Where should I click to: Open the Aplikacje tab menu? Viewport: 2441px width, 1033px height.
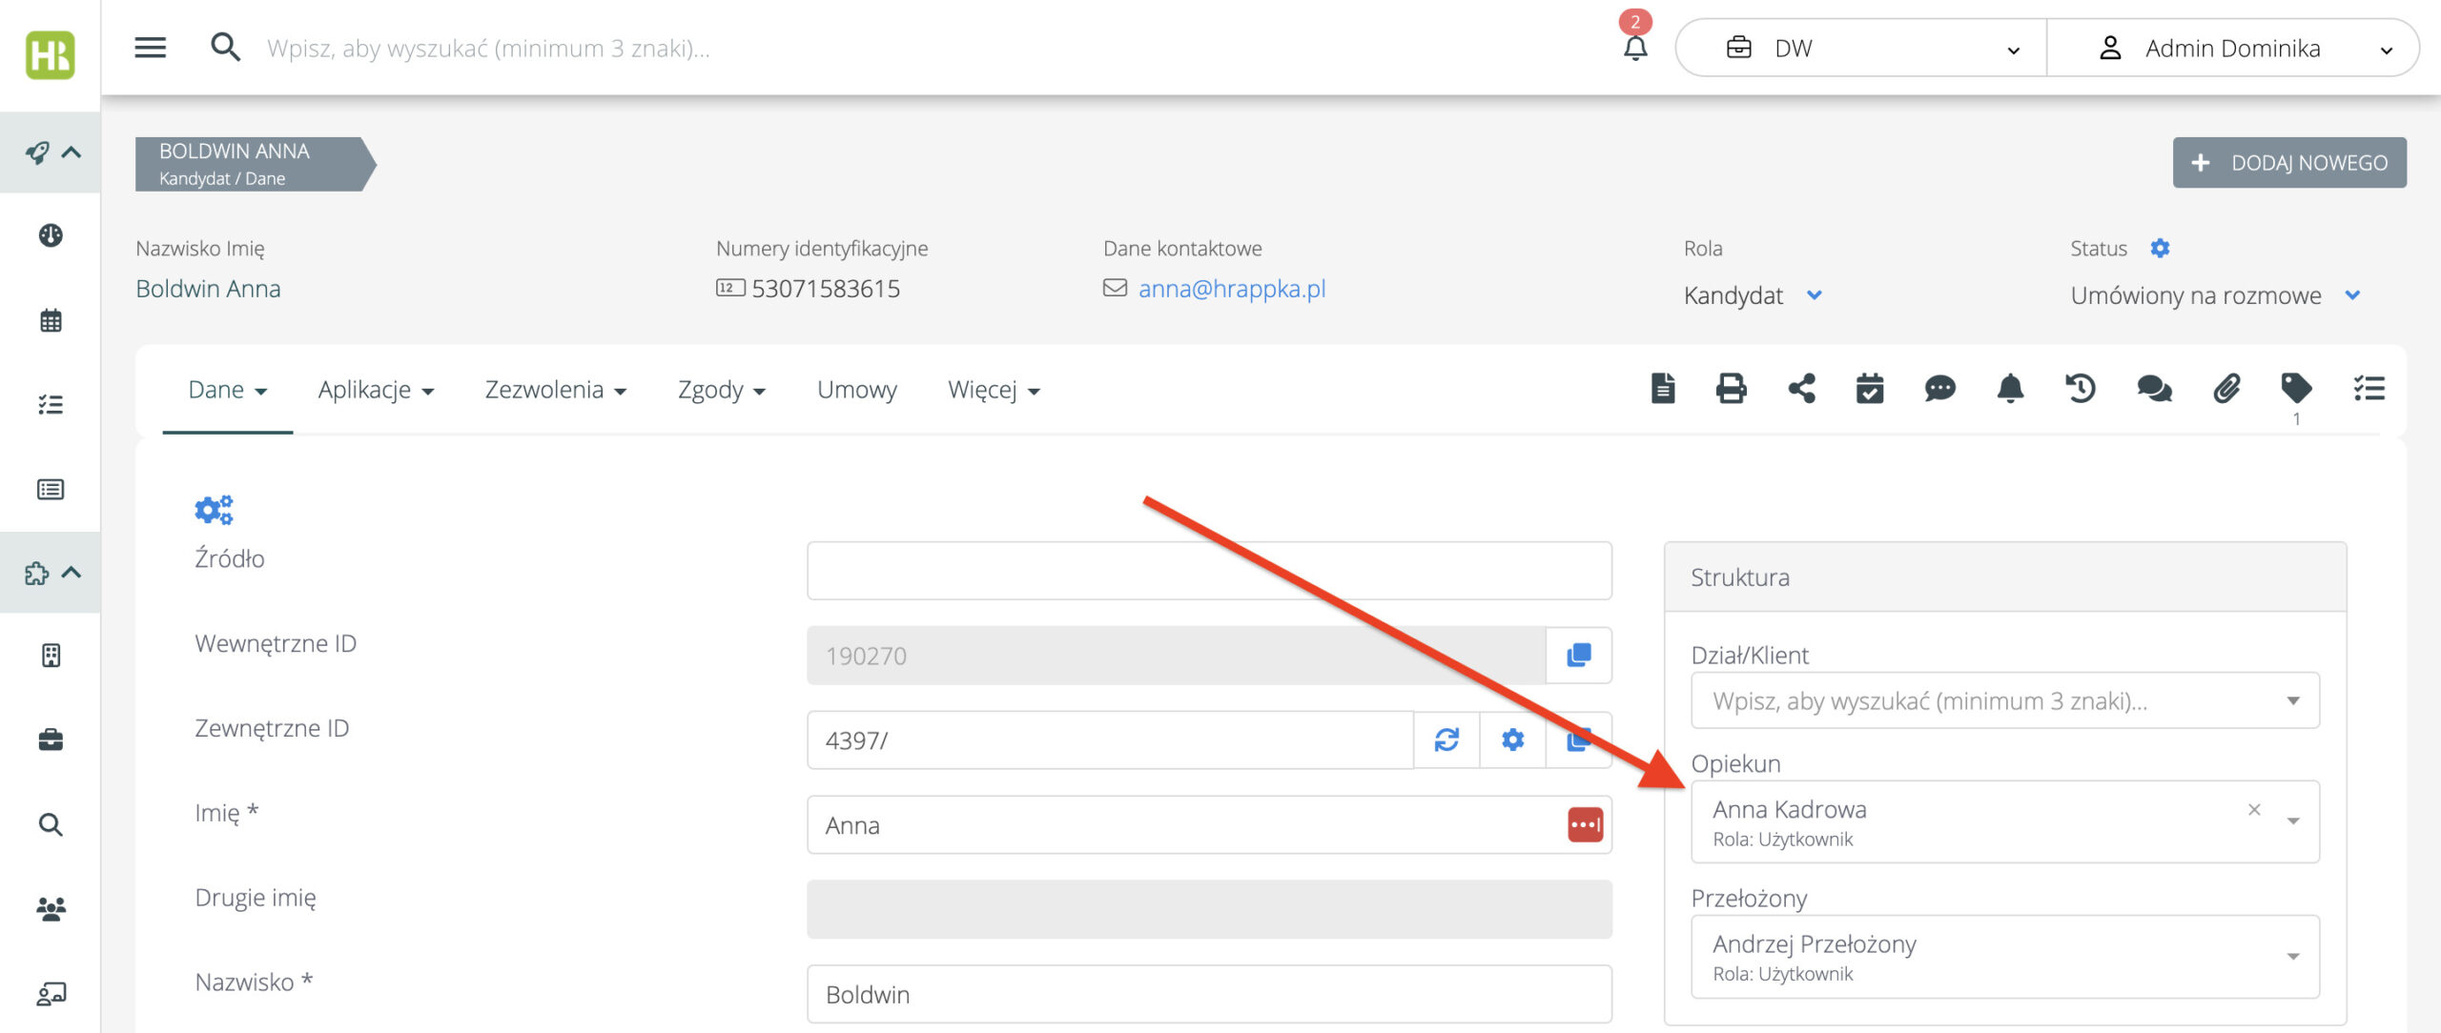376,390
